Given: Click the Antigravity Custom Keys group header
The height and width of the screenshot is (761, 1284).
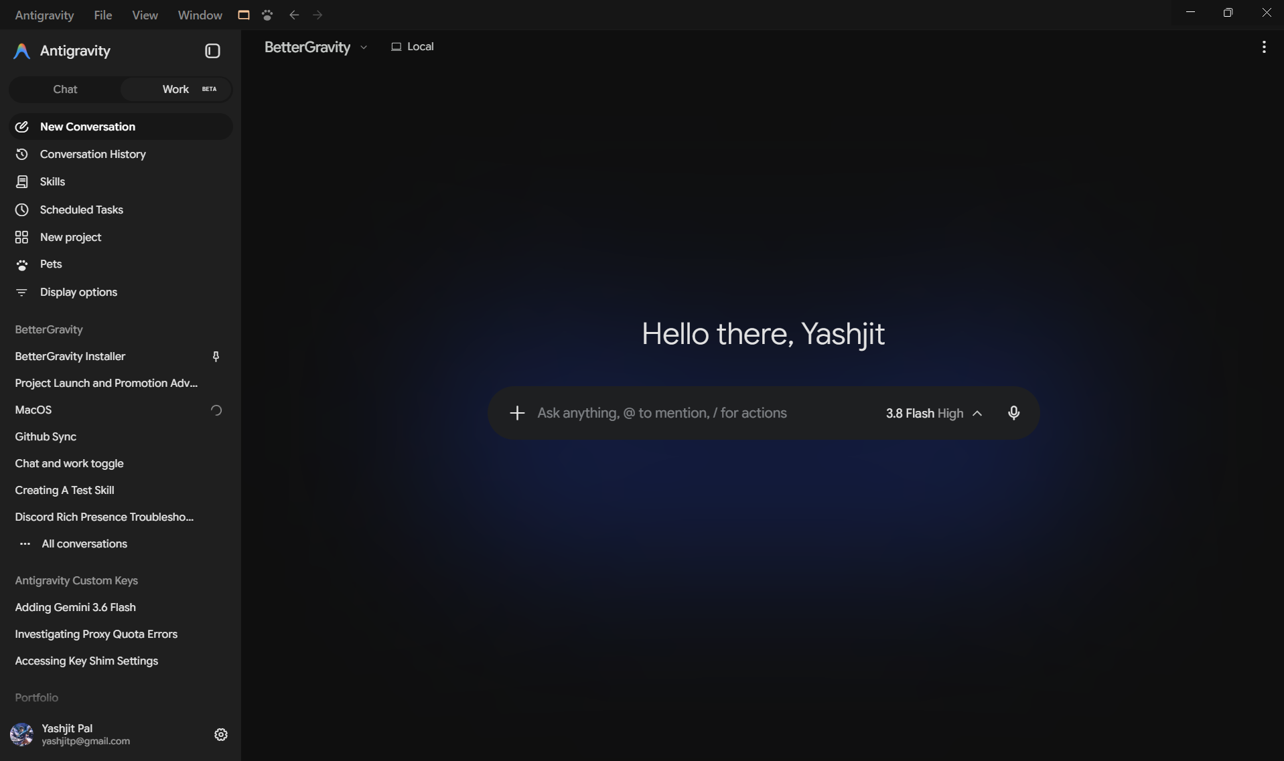Looking at the screenshot, I should click(x=76, y=580).
